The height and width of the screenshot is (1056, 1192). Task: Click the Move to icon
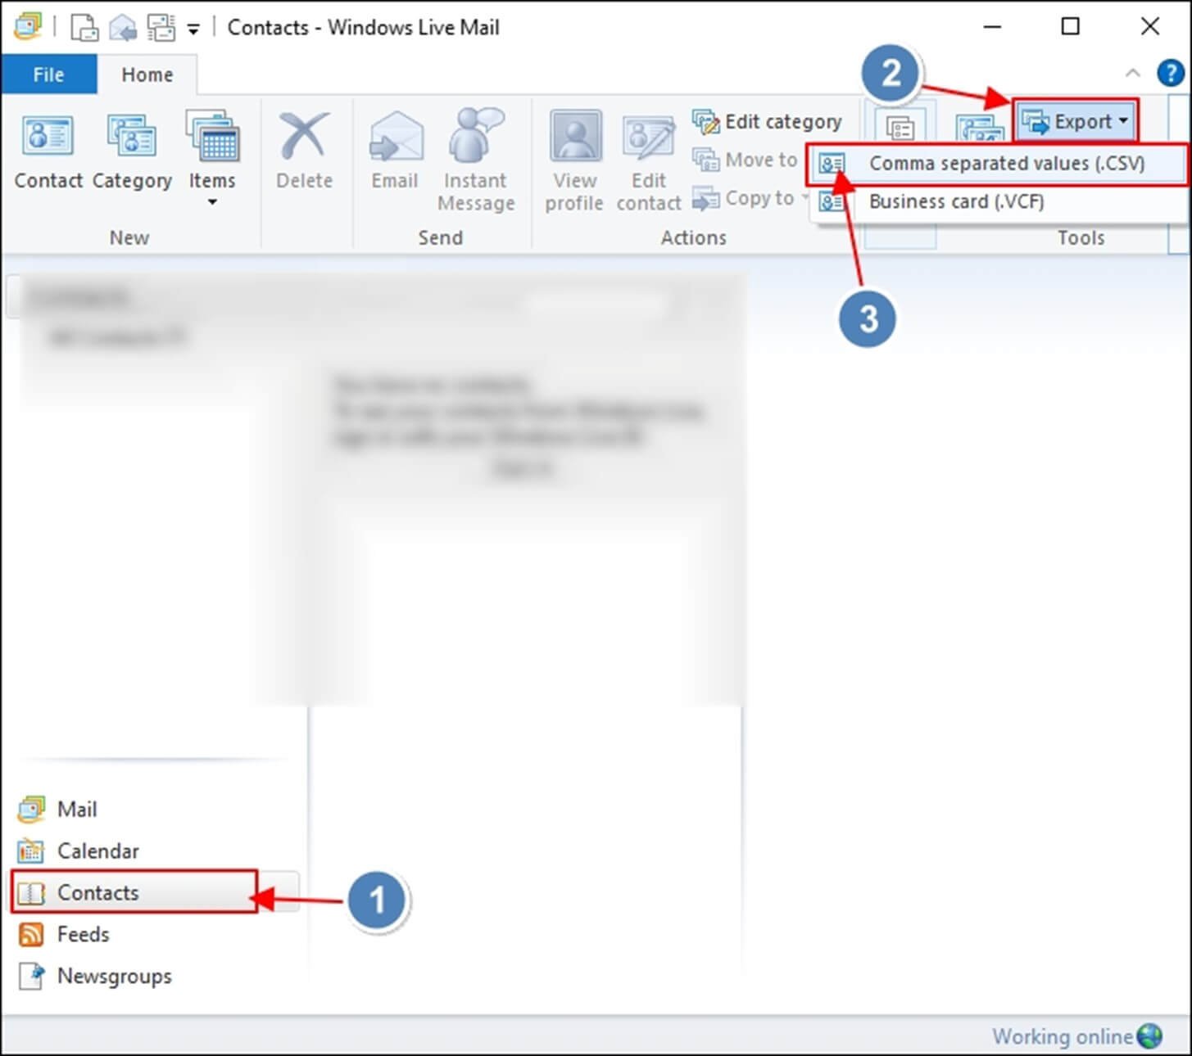(x=743, y=159)
